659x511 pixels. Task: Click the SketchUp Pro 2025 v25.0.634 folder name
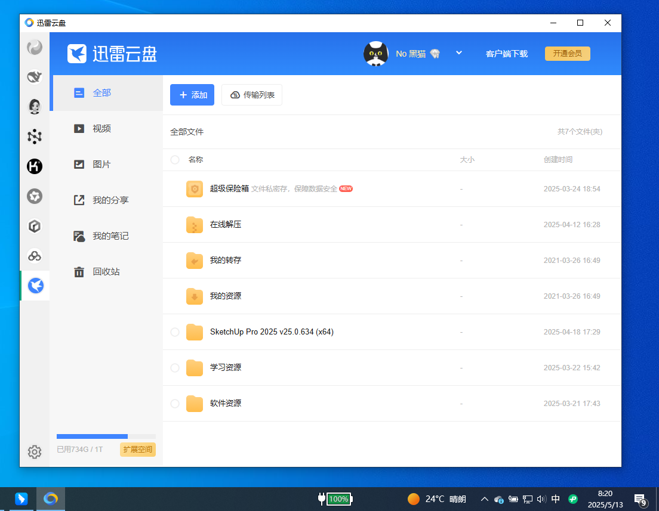click(x=272, y=332)
